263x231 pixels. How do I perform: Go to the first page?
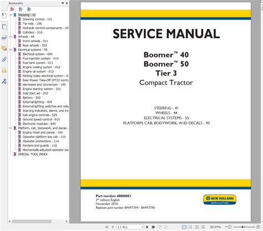point(107,227)
